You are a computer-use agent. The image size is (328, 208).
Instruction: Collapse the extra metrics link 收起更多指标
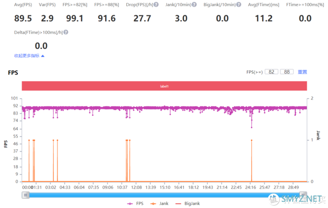(29, 56)
